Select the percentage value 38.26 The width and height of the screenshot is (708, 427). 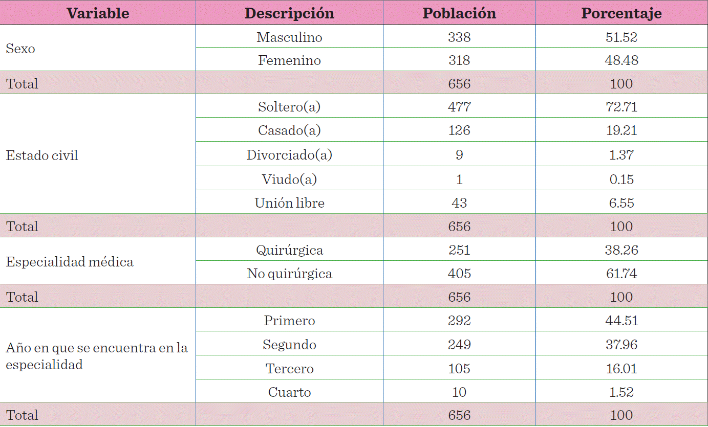(621, 250)
